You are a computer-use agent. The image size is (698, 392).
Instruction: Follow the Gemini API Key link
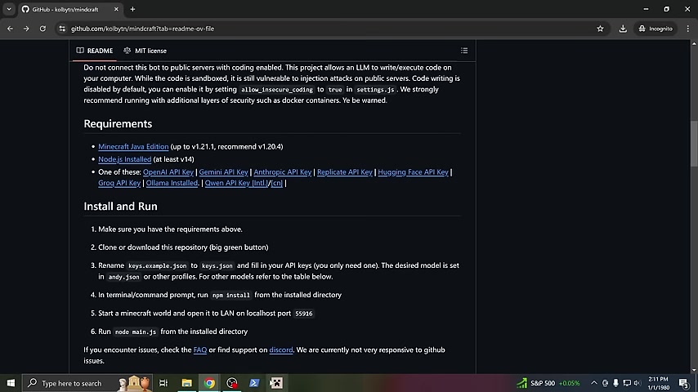[223, 171]
